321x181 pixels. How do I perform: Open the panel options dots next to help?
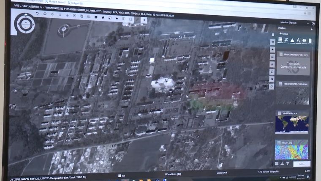(x=308, y=24)
